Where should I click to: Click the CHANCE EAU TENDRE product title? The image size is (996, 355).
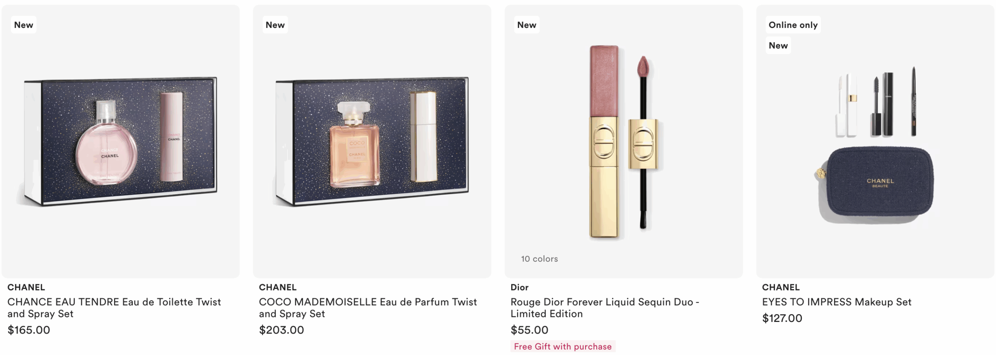[114, 308]
